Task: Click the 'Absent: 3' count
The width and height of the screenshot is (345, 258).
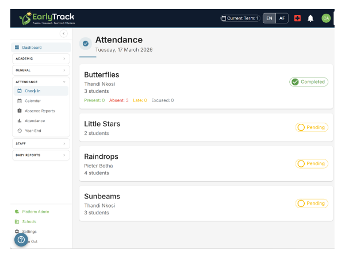Action: (x=119, y=100)
